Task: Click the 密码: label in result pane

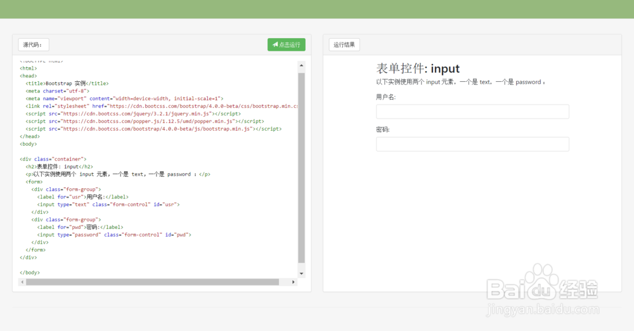Action: (x=382, y=129)
